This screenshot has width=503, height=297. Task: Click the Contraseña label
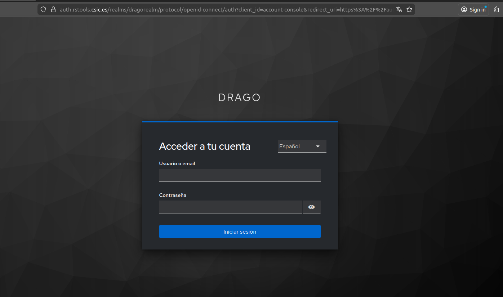pos(173,195)
